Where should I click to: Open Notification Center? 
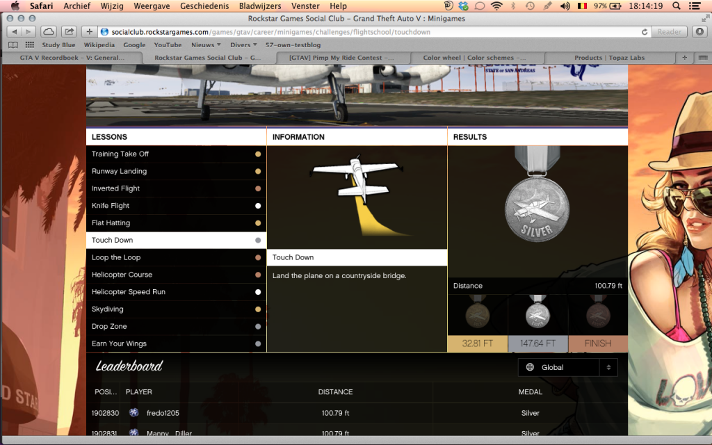pyautogui.click(x=695, y=6)
